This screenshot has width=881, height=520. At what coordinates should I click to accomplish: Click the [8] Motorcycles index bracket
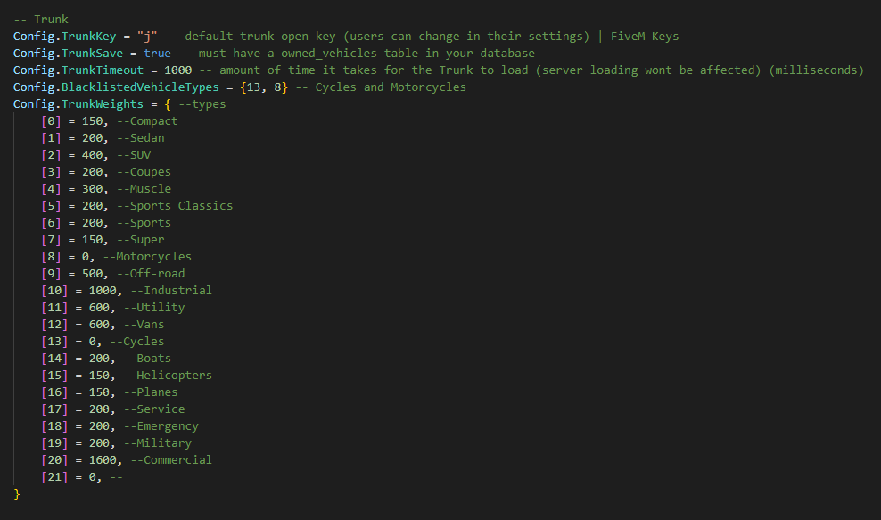pos(51,257)
